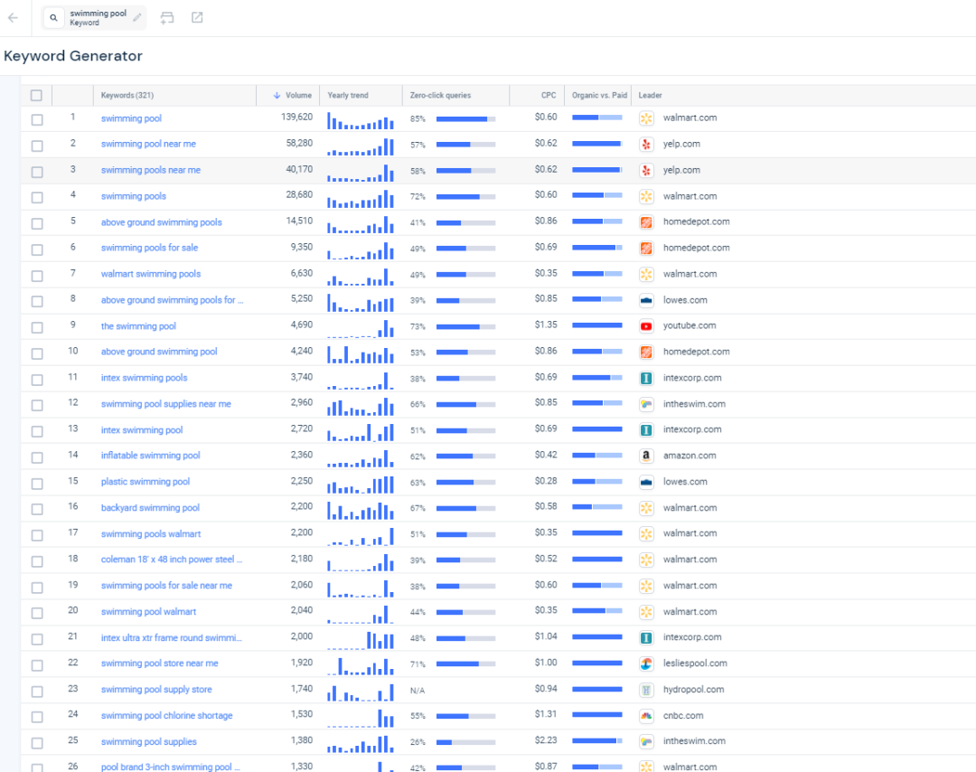This screenshot has width=976, height=772.
Task: Select checkbox for inflatable swimming pool
Action: point(37,457)
